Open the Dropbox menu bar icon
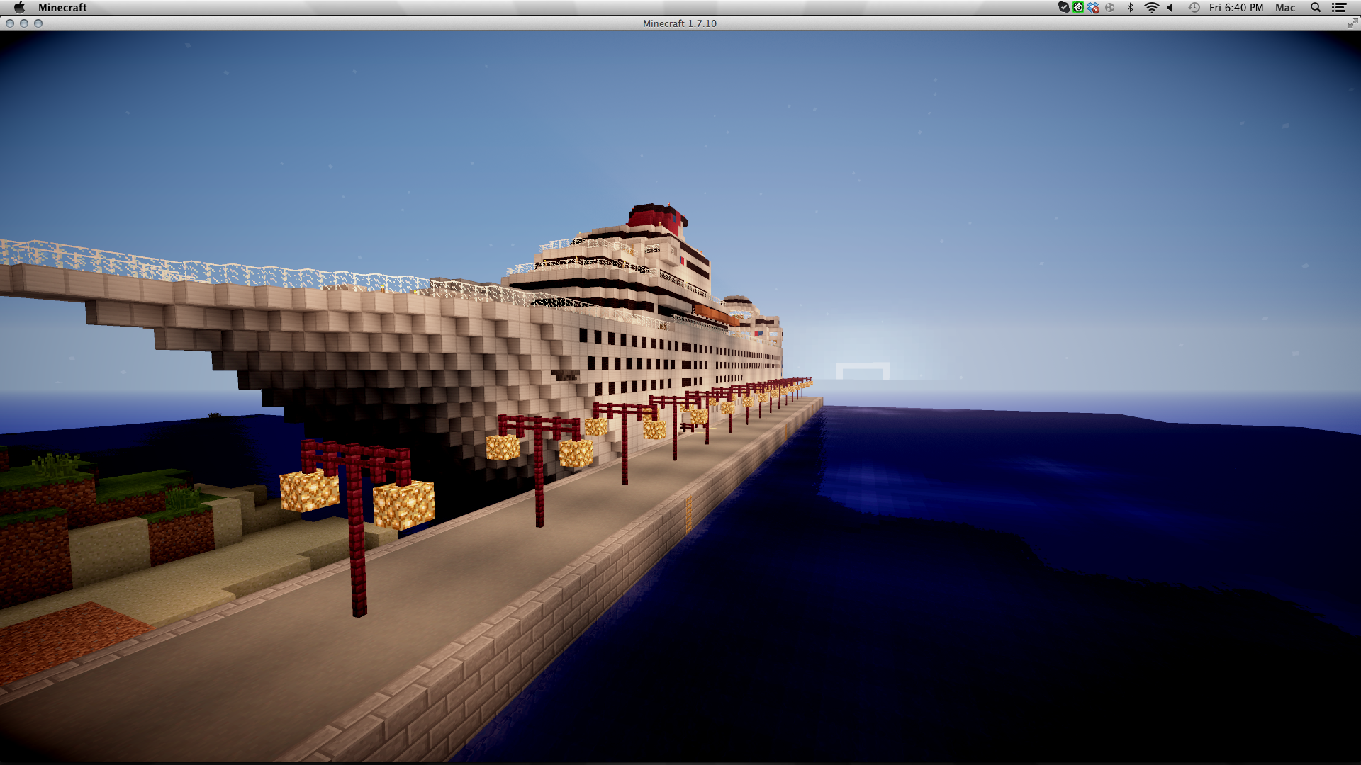 (x=1093, y=7)
